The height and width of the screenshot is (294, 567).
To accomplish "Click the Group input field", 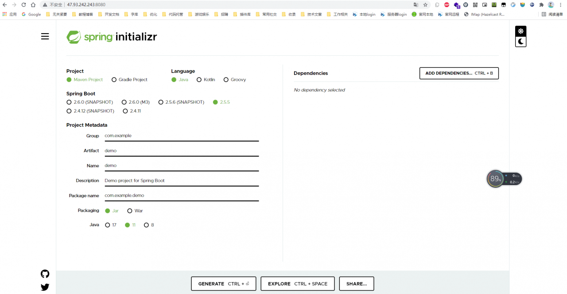I will (x=182, y=136).
